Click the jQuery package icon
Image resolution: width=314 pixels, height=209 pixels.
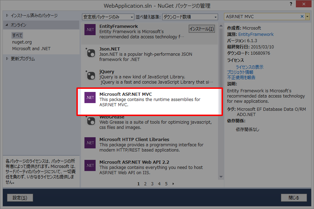pos(90,75)
